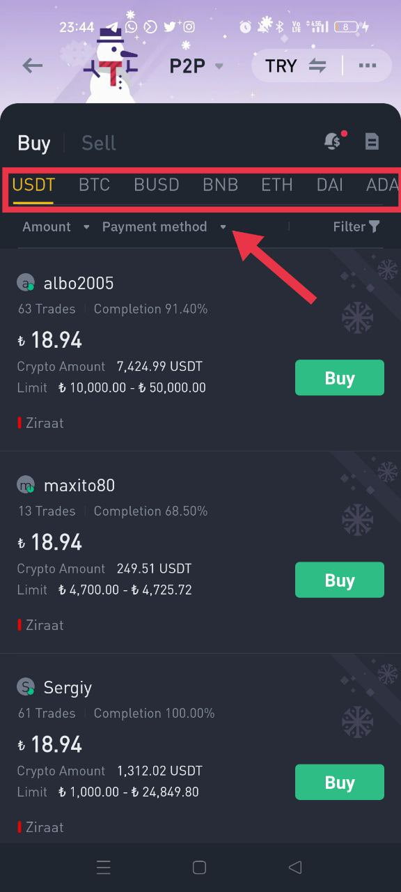The image size is (401, 892).
Task: Expand the Payment method dropdown
Action: tap(161, 226)
